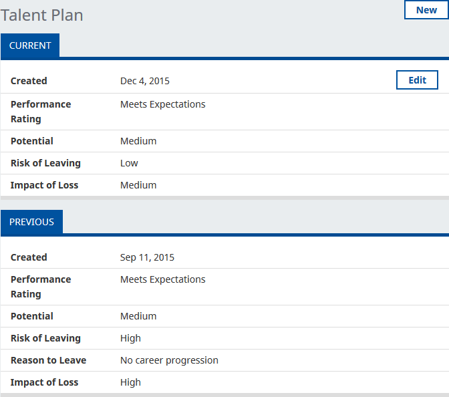Click previous Impact of Loss High value
This screenshot has width=449, height=397.
[130, 382]
